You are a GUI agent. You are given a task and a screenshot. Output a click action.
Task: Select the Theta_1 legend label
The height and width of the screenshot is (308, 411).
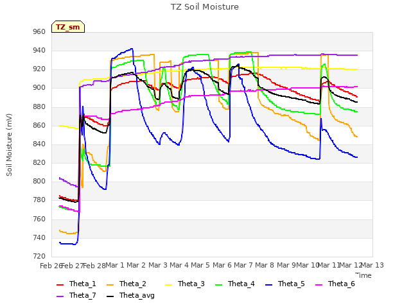[x=83, y=284]
